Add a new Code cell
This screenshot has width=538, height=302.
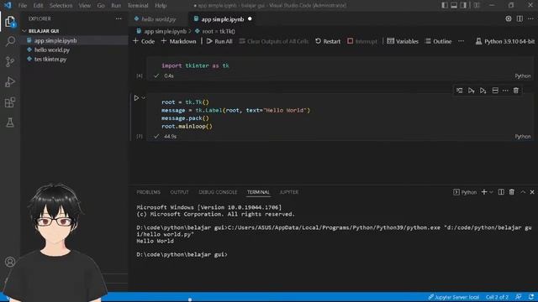pos(144,41)
